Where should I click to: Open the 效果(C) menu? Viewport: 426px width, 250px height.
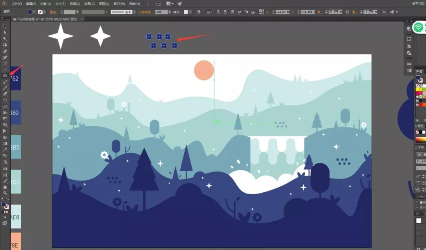(89, 4)
